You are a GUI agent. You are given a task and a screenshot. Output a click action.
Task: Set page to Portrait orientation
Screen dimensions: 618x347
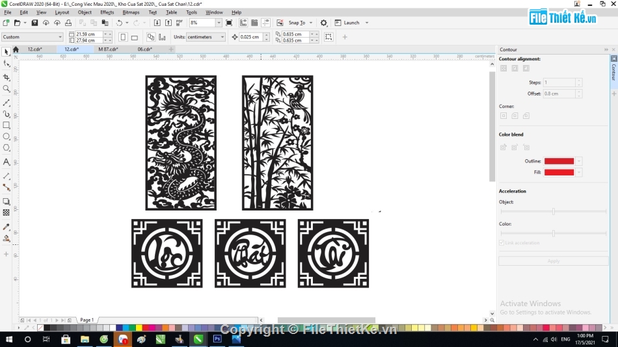[123, 37]
